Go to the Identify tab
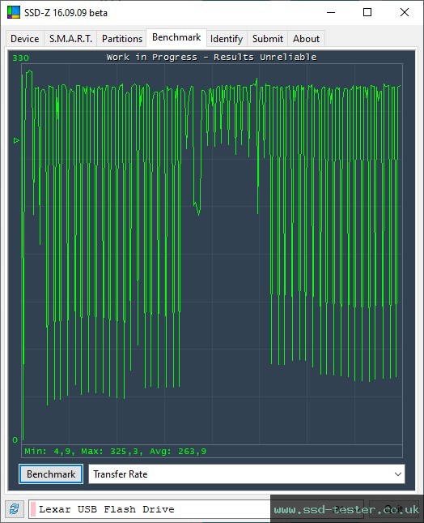This screenshot has height=523, width=424. [227, 39]
